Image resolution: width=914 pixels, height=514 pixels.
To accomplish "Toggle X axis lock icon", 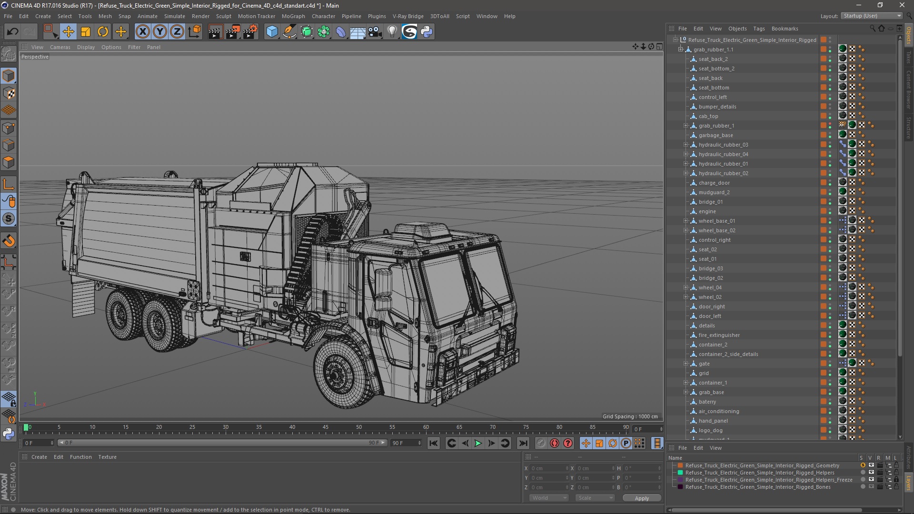I will coord(142,32).
